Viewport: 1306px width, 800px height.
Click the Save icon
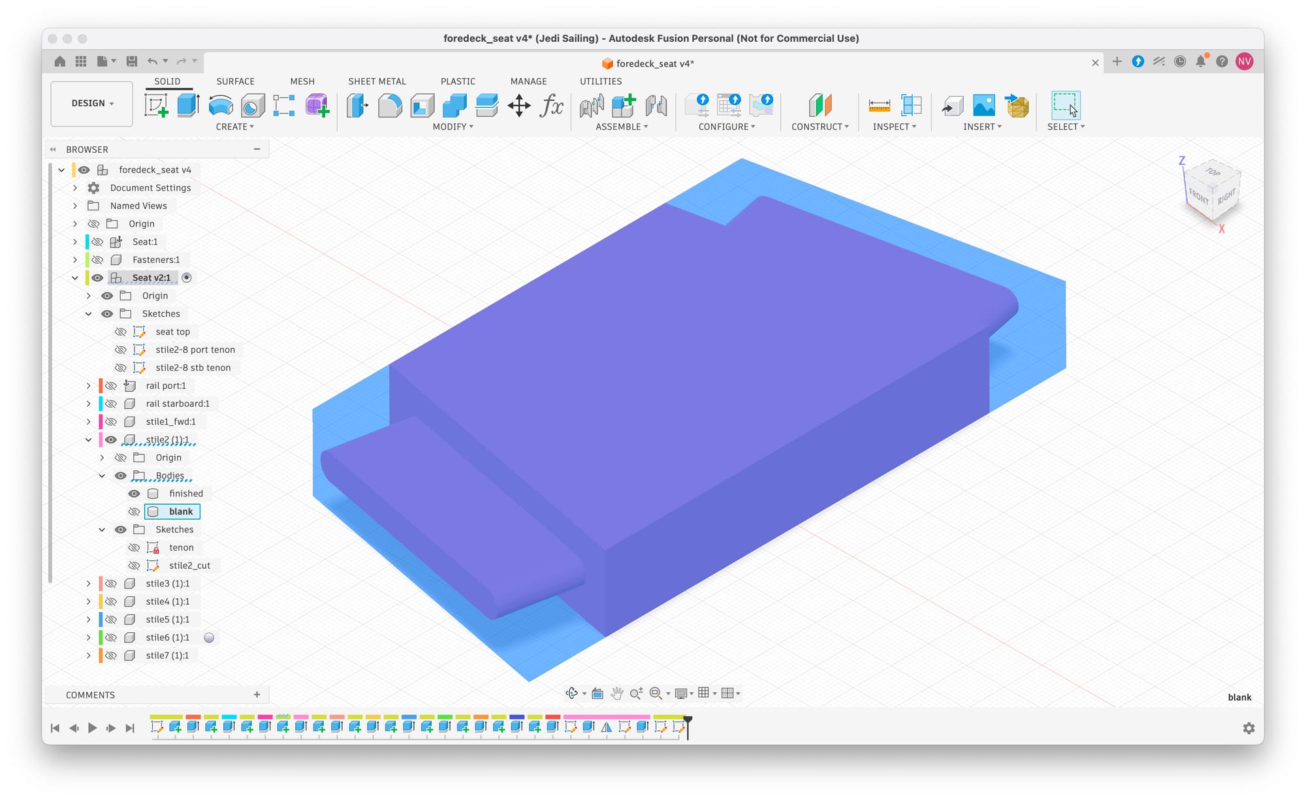coord(132,61)
